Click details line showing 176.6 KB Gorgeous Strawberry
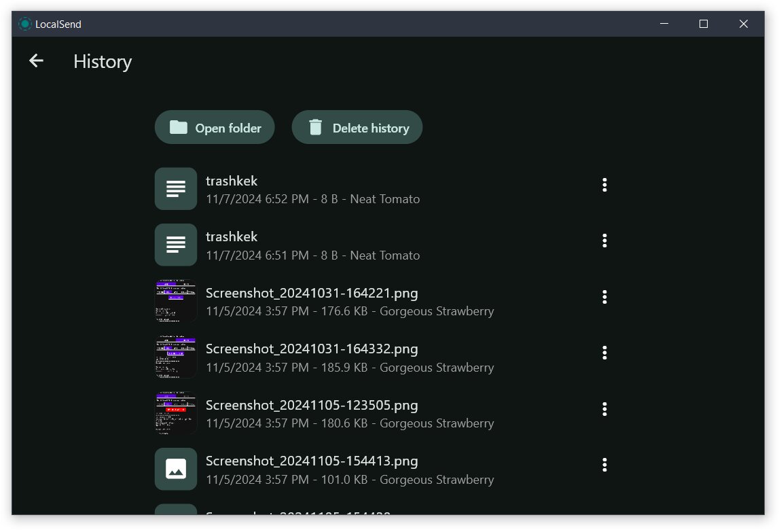Image resolution: width=779 pixels, height=530 pixels. point(350,311)
